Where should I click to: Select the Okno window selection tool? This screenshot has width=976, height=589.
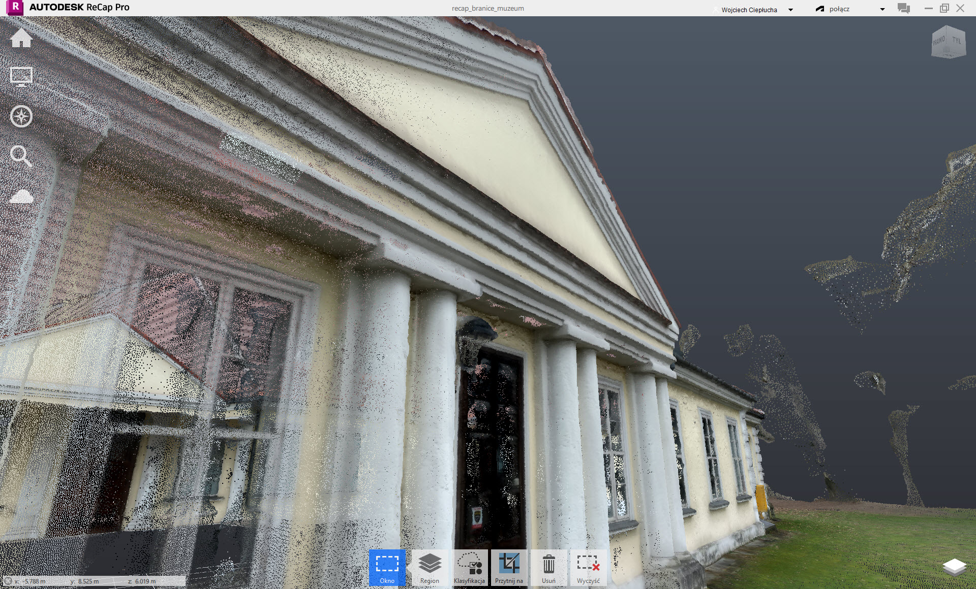pos(387,567)
